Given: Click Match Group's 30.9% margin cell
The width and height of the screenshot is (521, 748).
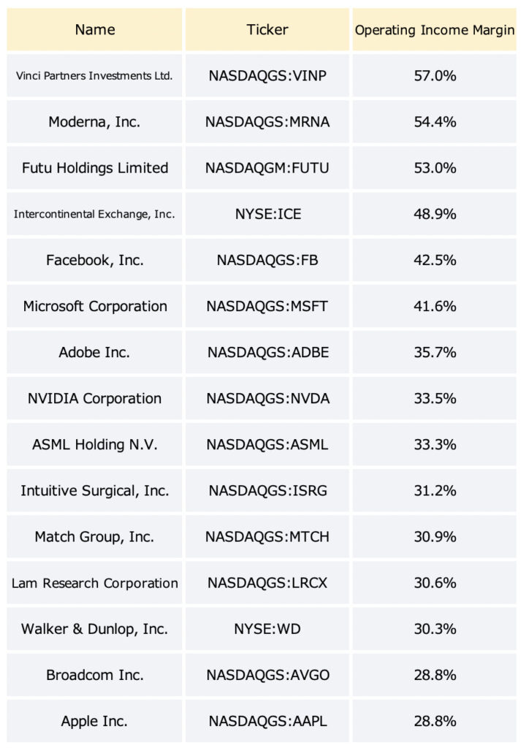Looking at the screenshot, I should (434, 537).
